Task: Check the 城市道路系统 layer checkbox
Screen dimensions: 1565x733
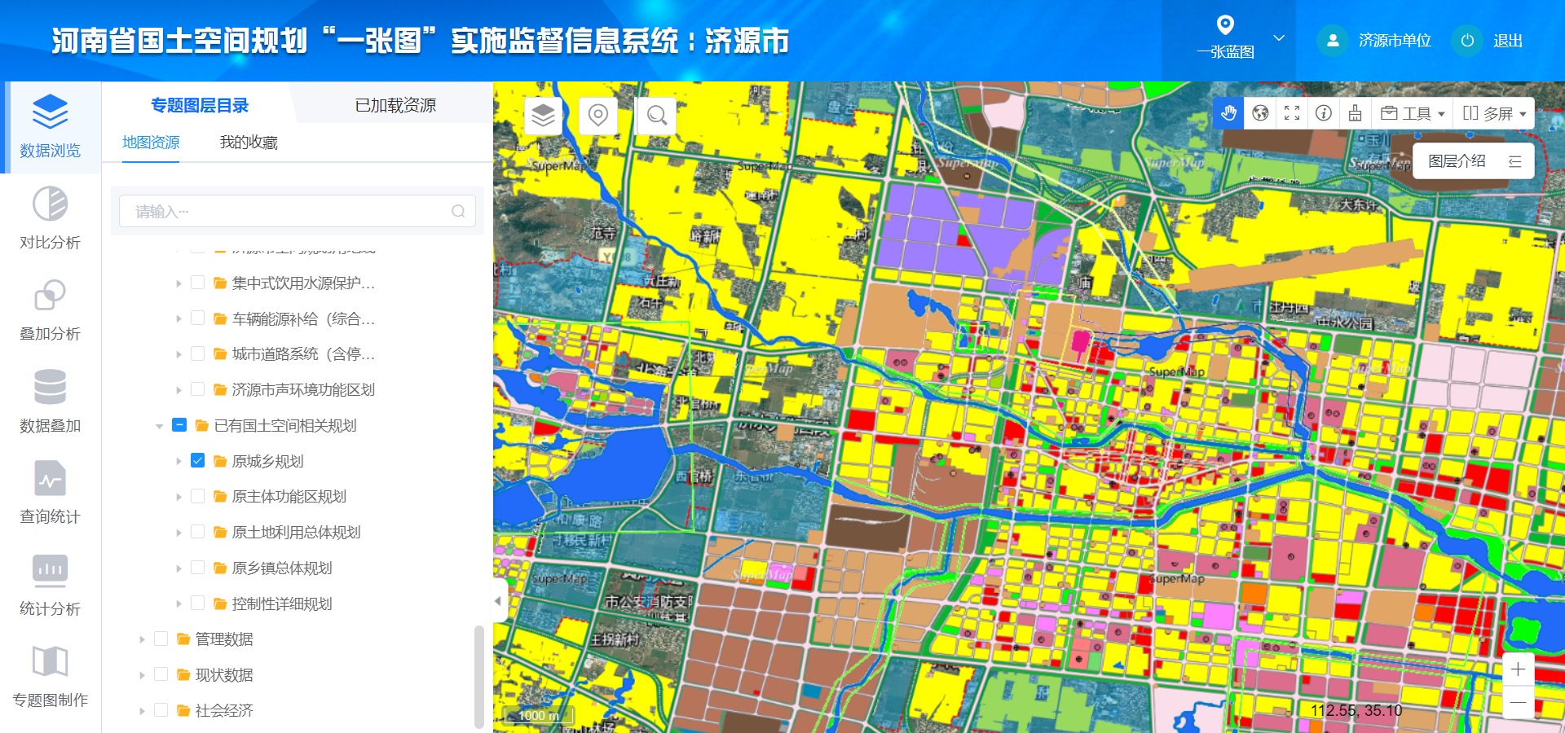Action: coord(197,353)
